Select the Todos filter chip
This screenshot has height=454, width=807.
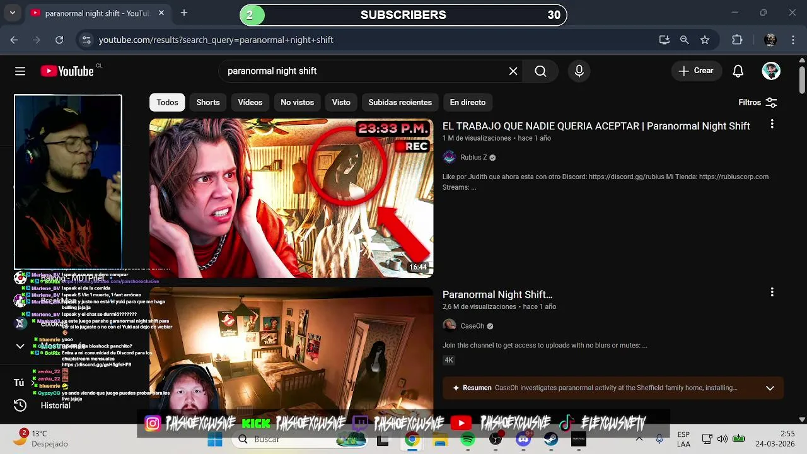[x=167, y=102]
